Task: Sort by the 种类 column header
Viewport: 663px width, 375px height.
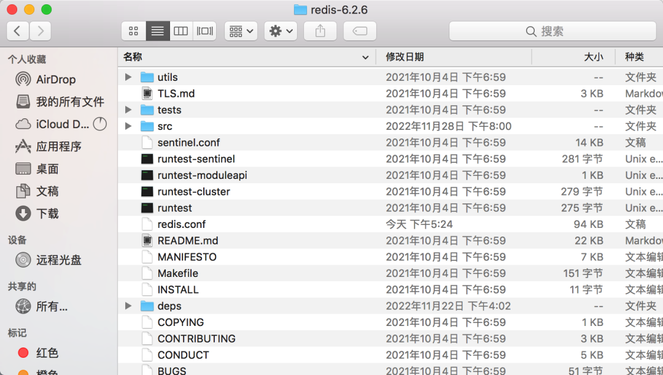Action: tap(639, 57)
